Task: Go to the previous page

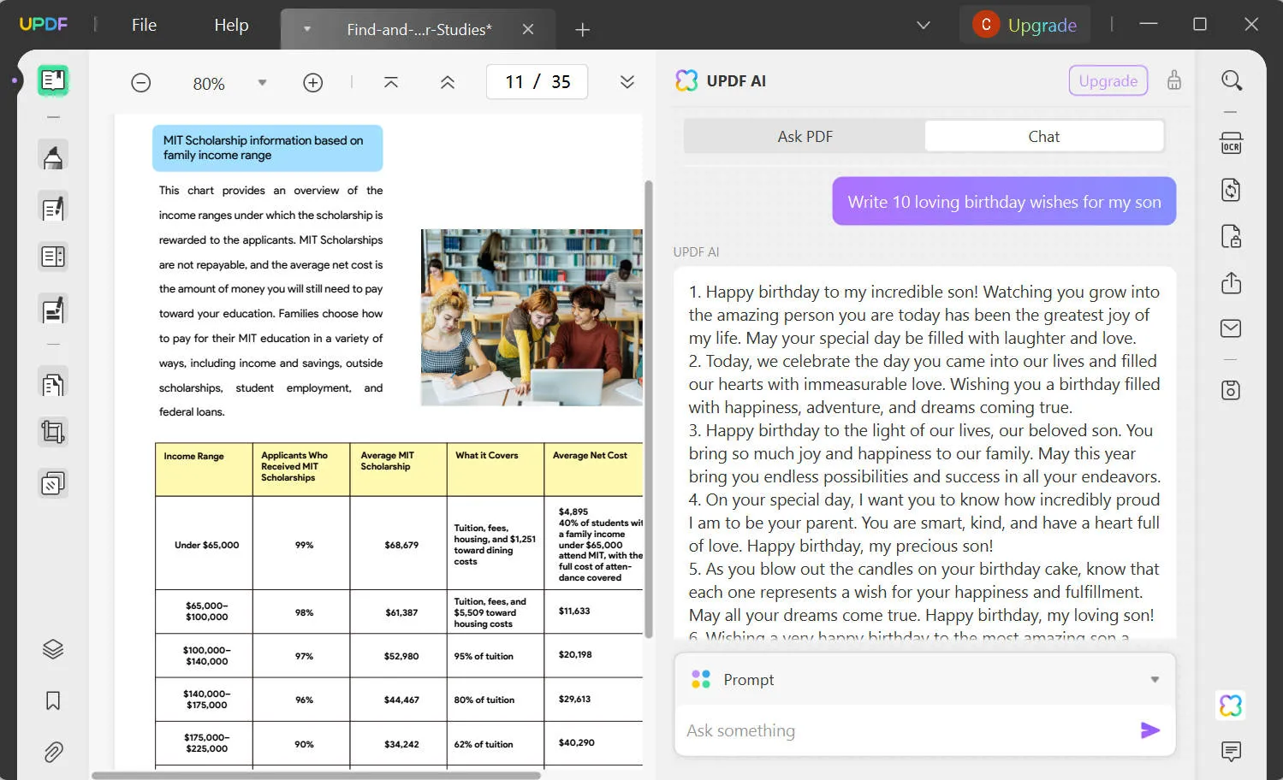Action: tap(448, 82)
